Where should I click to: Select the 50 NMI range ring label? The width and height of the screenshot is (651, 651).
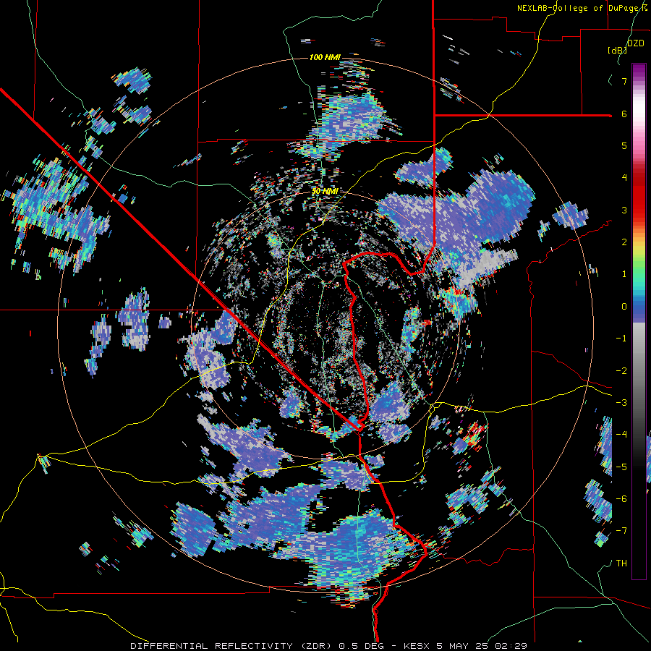tap(325, 192)
